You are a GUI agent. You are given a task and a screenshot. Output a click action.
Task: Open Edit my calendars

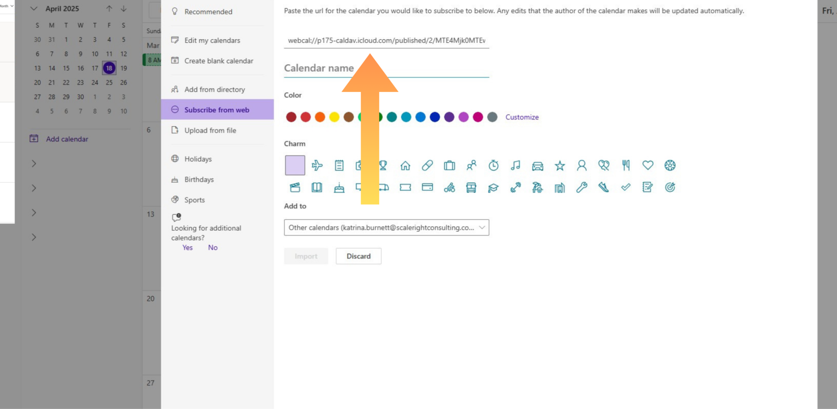217,40
